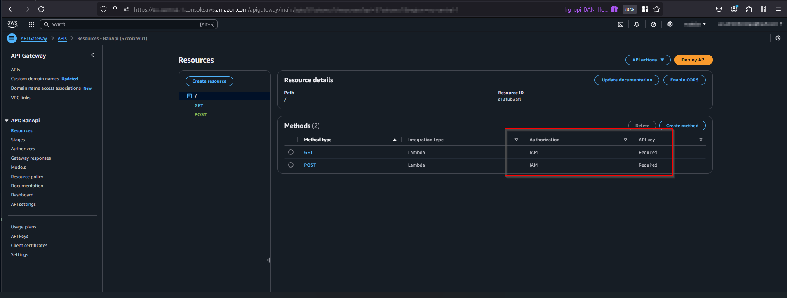This screenshot has height=298, width=787.
Task: Open Models in the sidebar
Action: coord(18,167)
